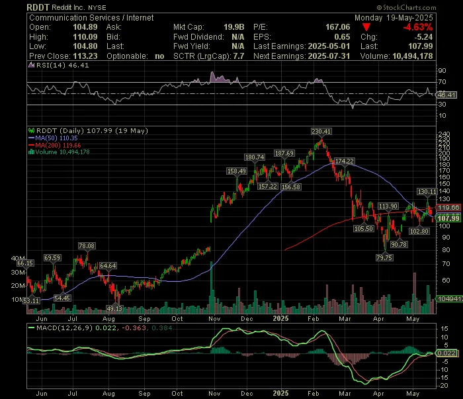Click Next Earnings date 2025-07-31
The image size is (463, 399).
click(x=329, y=56)
